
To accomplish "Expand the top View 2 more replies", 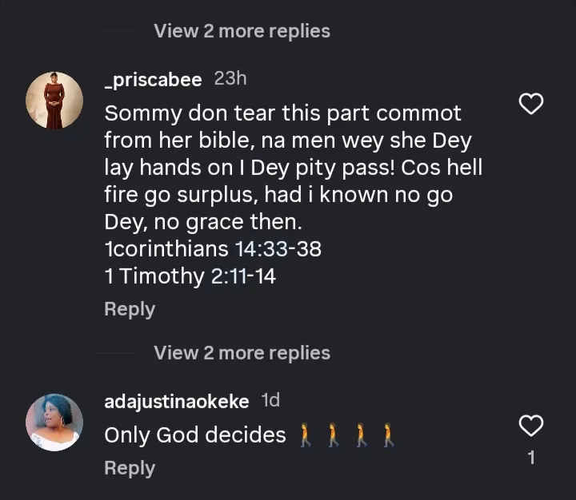I will 242,31.
